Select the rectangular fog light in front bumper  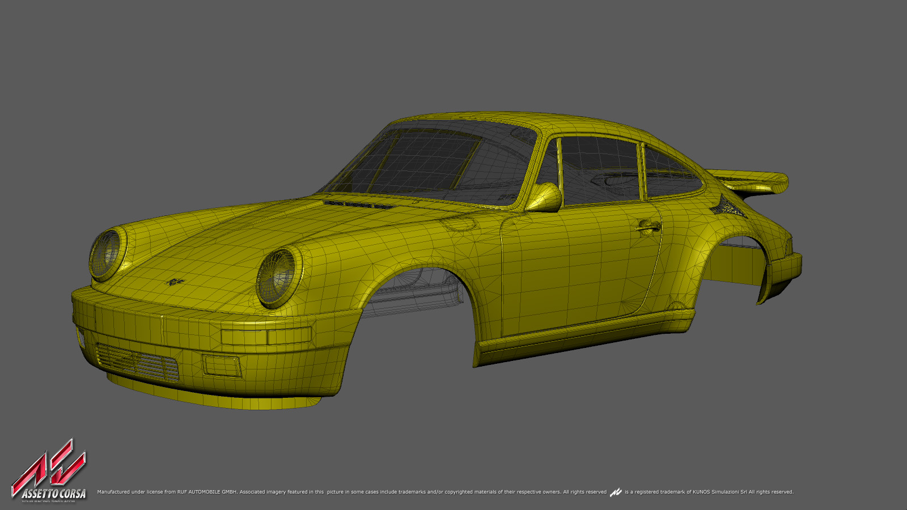point(222,366)
